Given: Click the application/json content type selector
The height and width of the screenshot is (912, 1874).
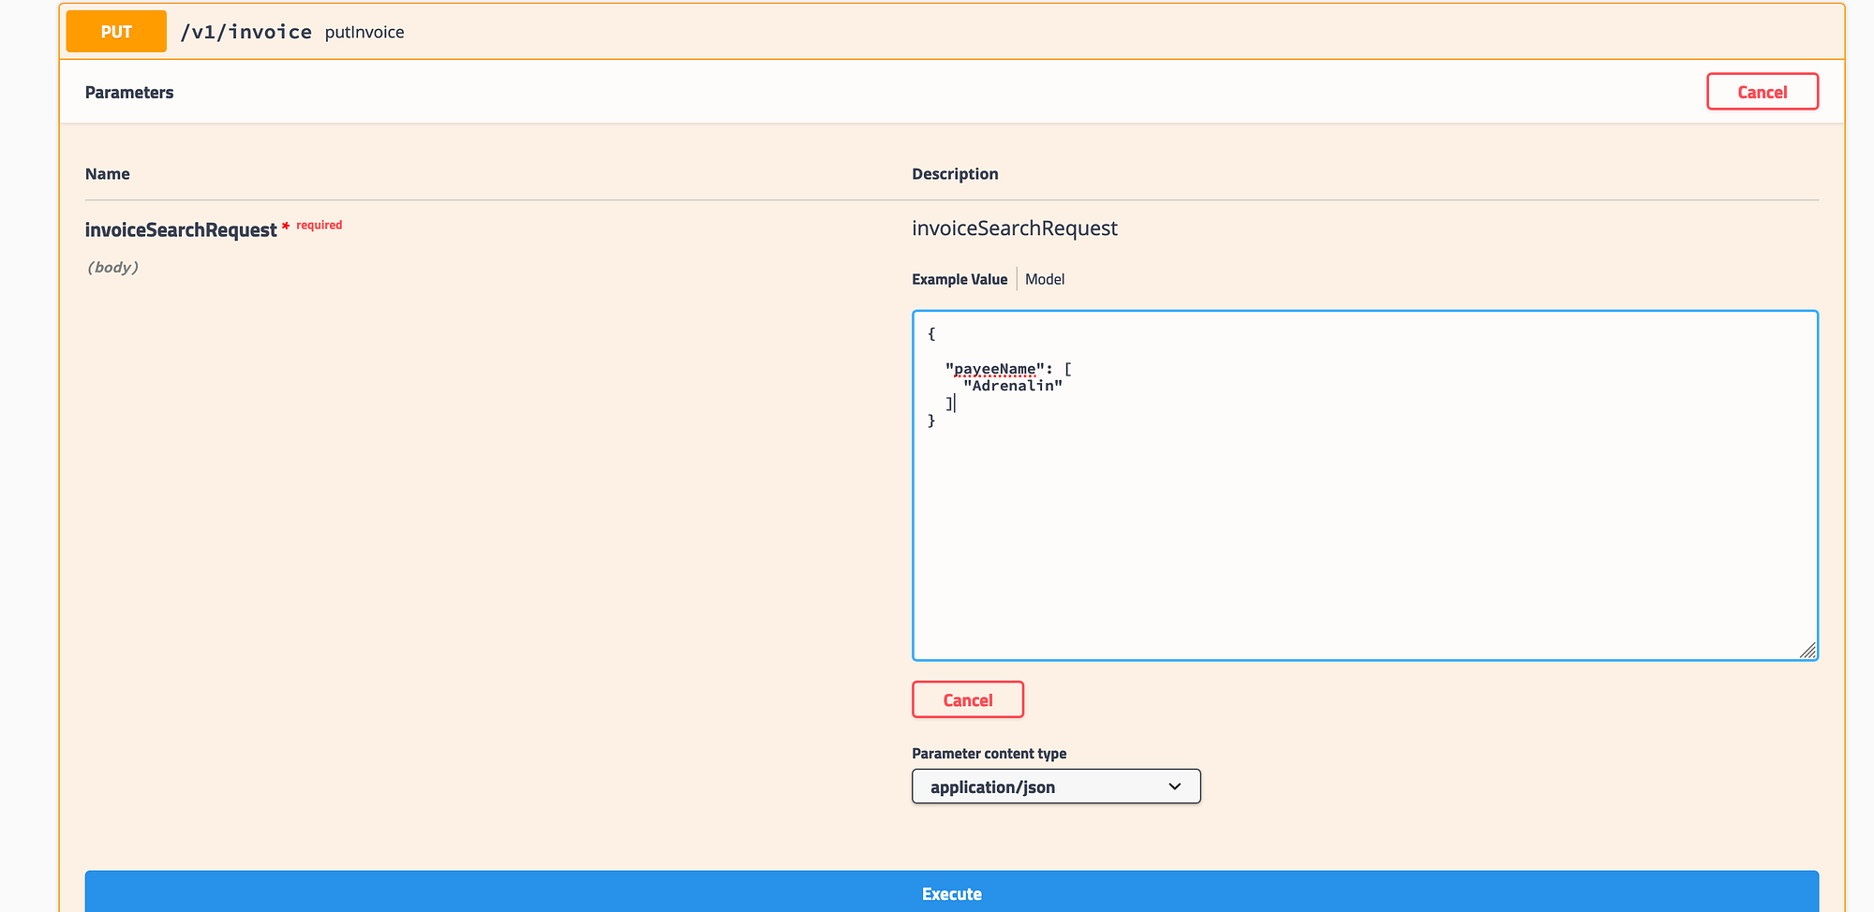Looking at the screenshot, I should click(1055, 787).
